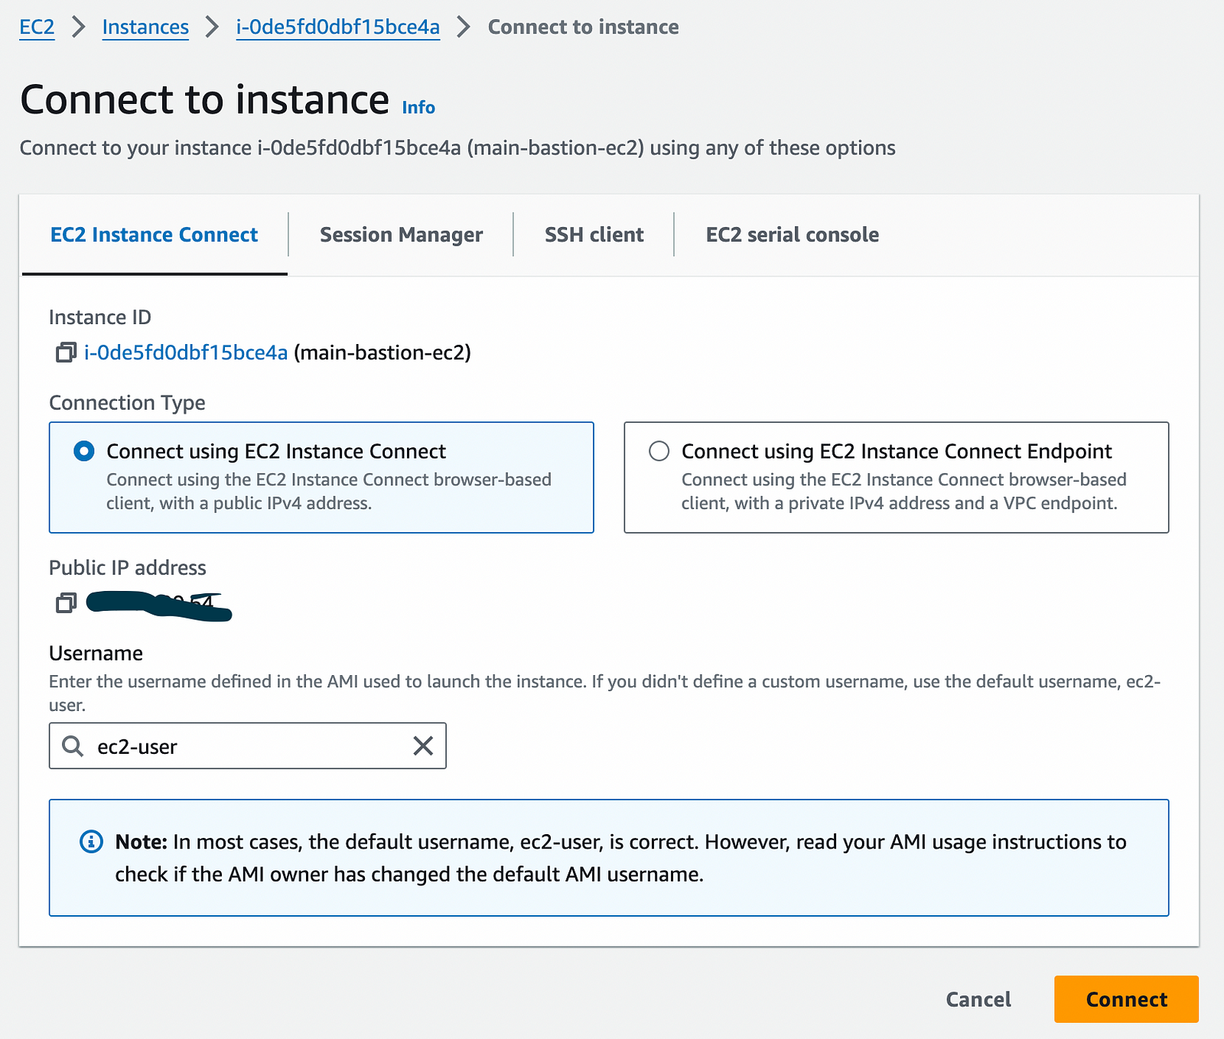Click the breadcrumb chevron after EC2
Screen dimensions: 1224x1039
coord(78,27)
